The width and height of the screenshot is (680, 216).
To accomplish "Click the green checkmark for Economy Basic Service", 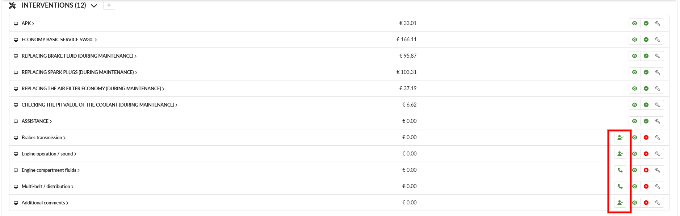I will point(646,40).
